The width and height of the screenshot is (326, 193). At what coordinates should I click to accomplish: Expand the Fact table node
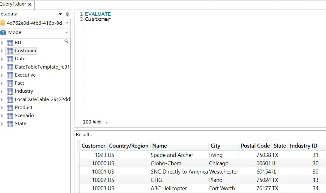click(2, 83)
